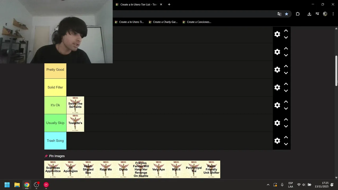
Task: Open the notifications bell icon
Action: 332,185
